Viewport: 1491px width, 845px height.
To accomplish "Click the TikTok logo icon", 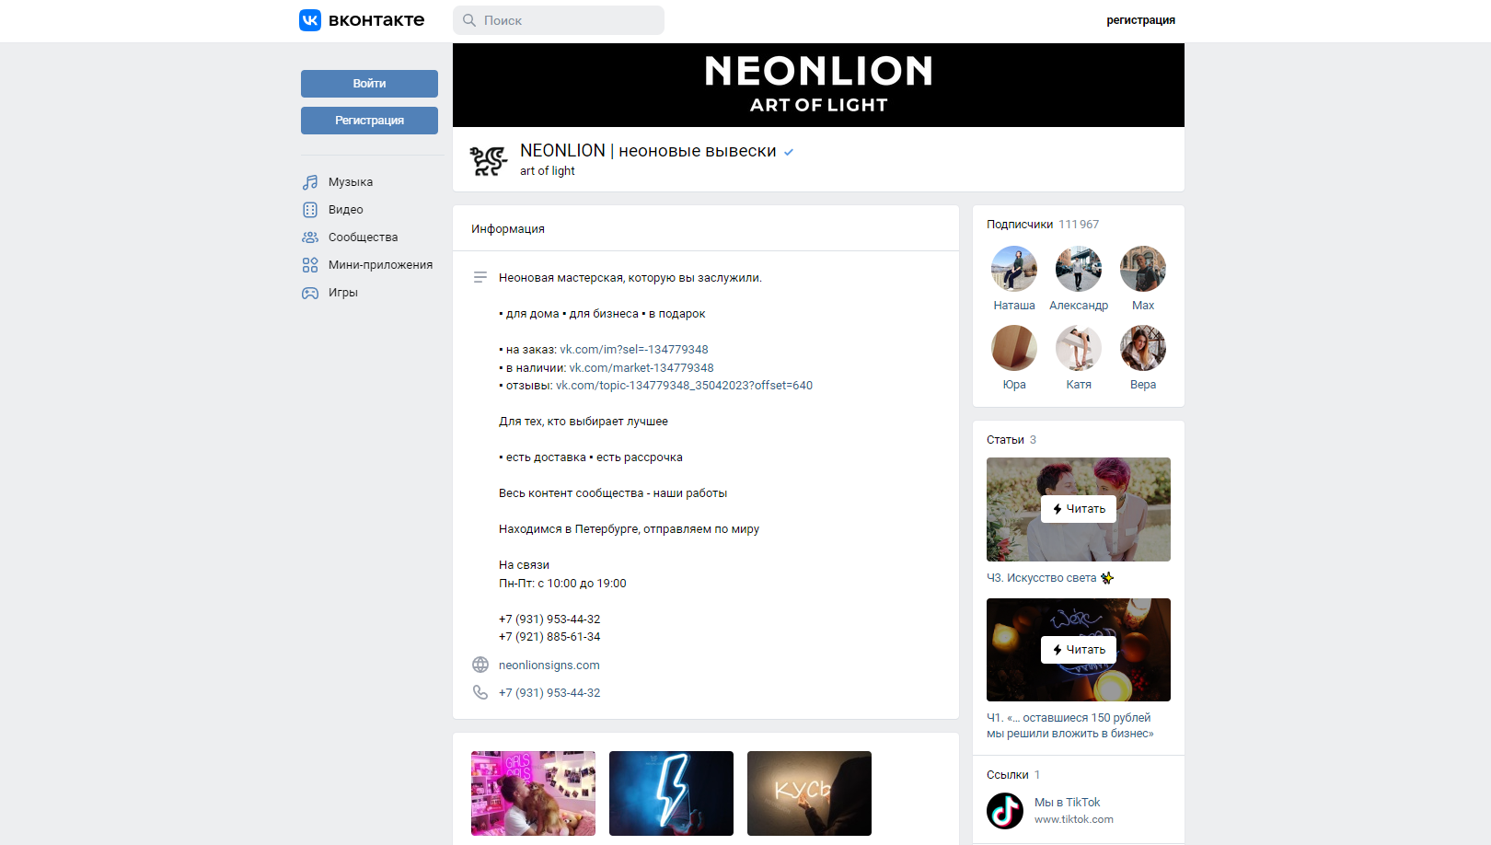I will pos(1005,811).
